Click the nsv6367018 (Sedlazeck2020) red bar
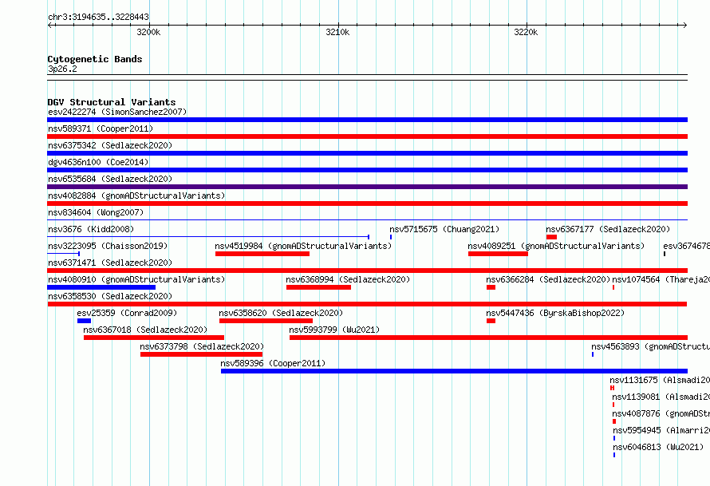 [x=154, y=338]
